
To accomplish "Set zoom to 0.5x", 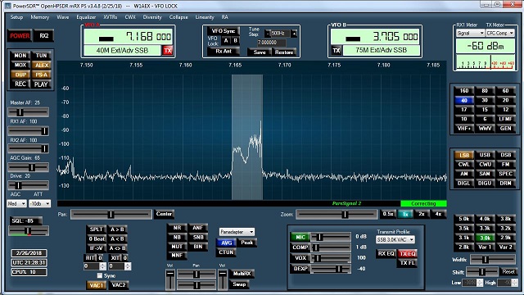I will [x=387, y=214].
